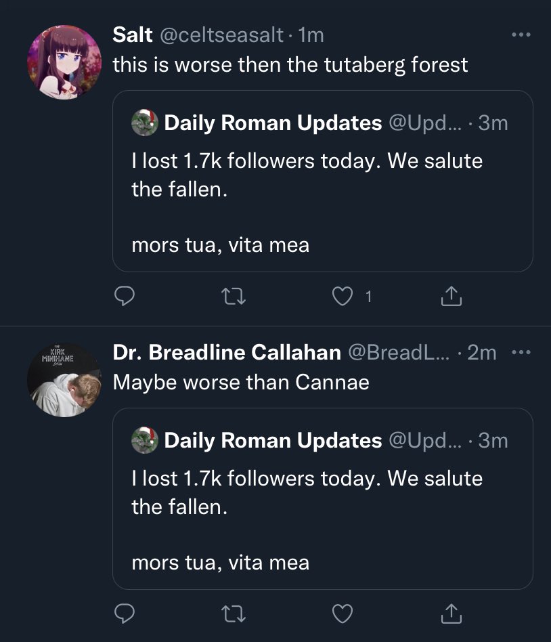
Task: Like Salt's tweet with 1 like
Action: click(x=343, y=296)
